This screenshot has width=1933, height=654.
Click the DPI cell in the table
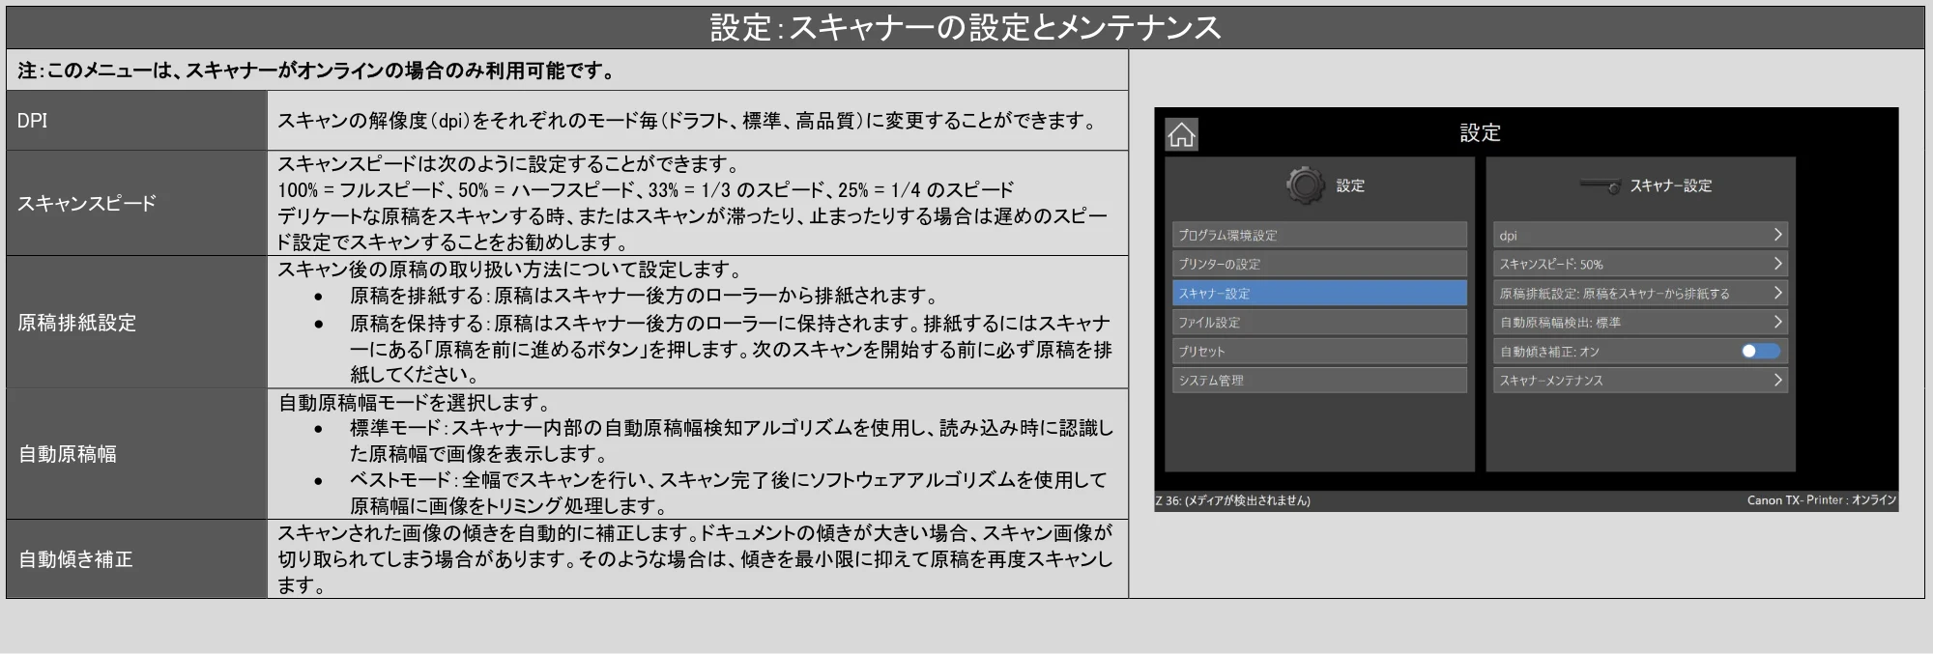[x=136, y=121]
